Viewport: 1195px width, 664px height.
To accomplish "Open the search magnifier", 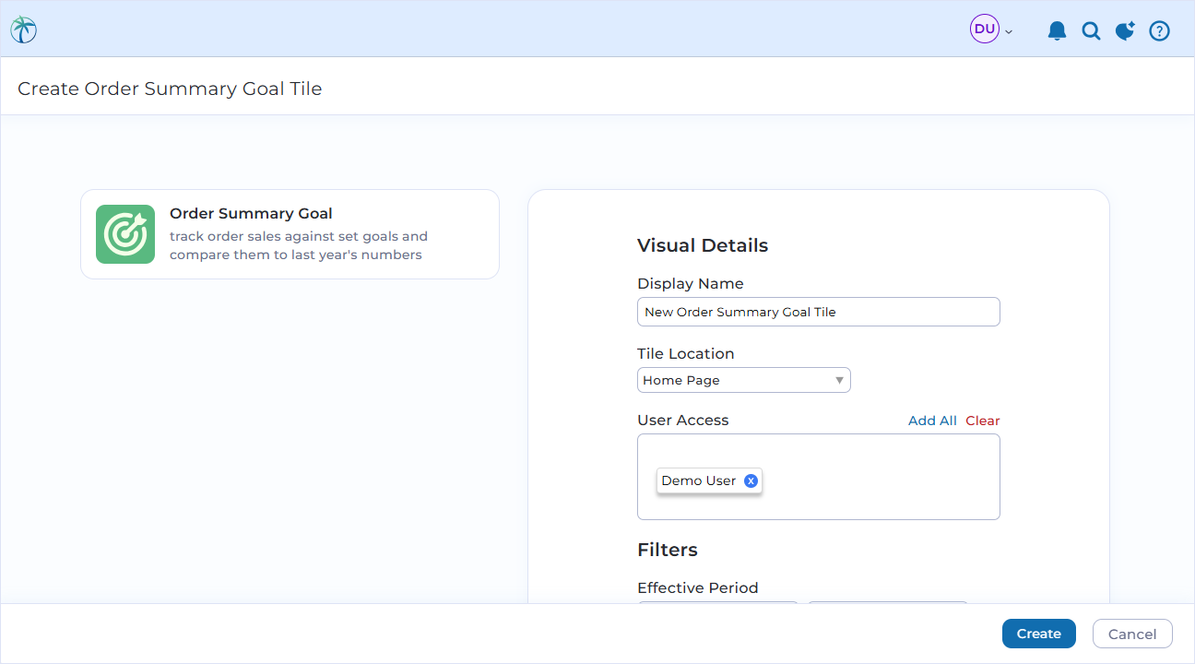I will [x=1091, y=30].
